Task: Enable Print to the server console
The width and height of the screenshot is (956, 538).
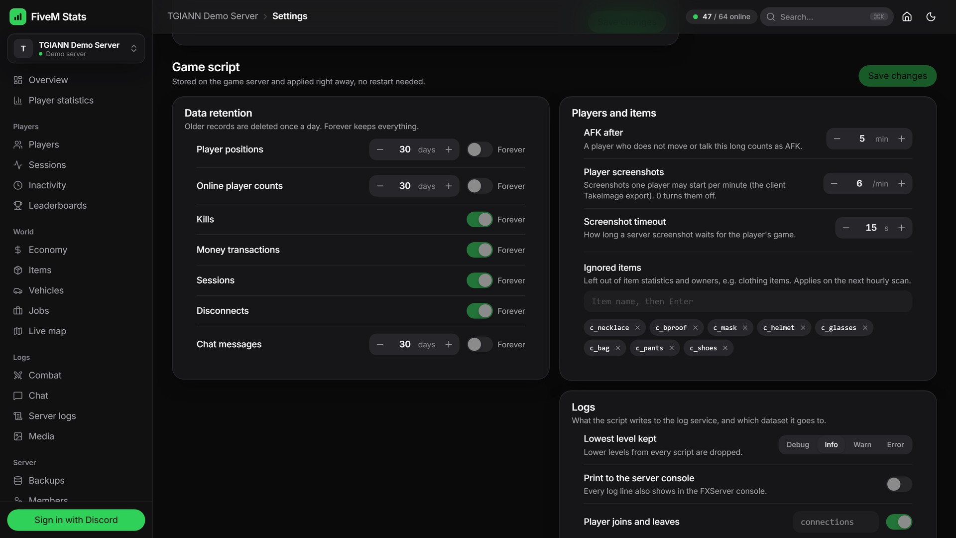Action: pyautogui.click(x=899, y=484)
